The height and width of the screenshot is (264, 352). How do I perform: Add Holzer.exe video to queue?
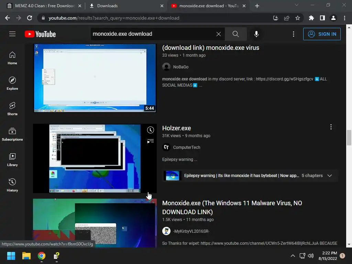tap(151, 141)
